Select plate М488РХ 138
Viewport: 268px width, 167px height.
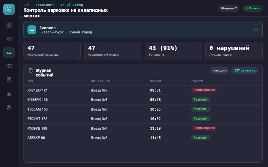(x=38, y=100)
